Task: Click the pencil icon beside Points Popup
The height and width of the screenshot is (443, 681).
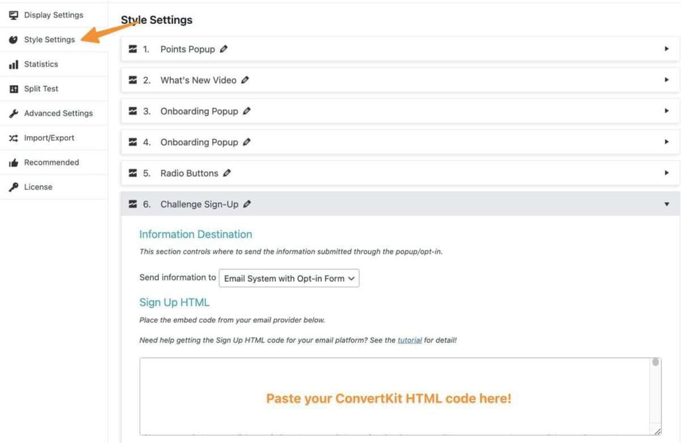Action: point(223,49)
